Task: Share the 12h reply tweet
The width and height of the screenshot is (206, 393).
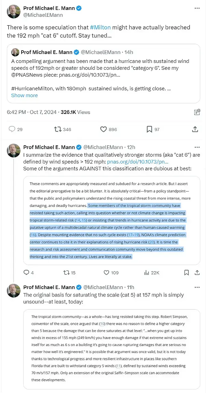Action: coord(197,273)
